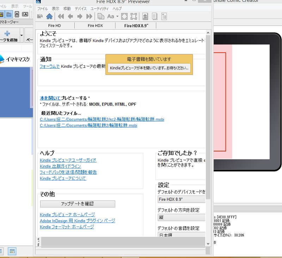The height and width of the screenshot is (258, 282).
Task: Click the アップデートを確認 button
Action: tap(78, 204)
